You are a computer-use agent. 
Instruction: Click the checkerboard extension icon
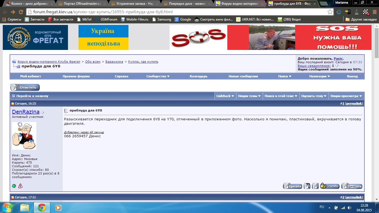[x=366, y=12]
